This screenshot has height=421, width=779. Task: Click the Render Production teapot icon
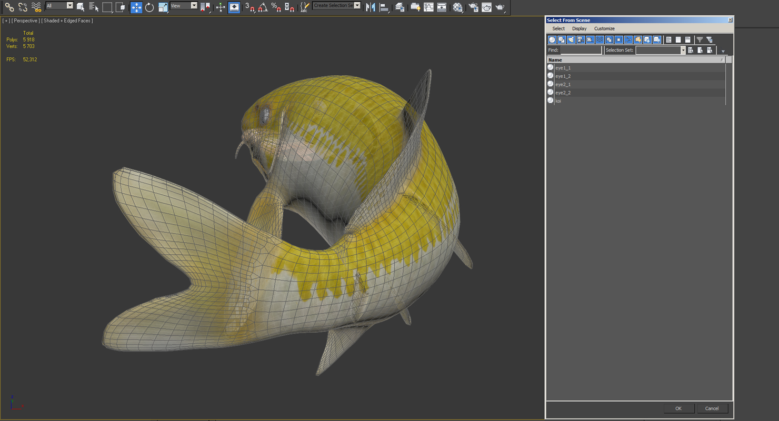[x=500, y=7]
